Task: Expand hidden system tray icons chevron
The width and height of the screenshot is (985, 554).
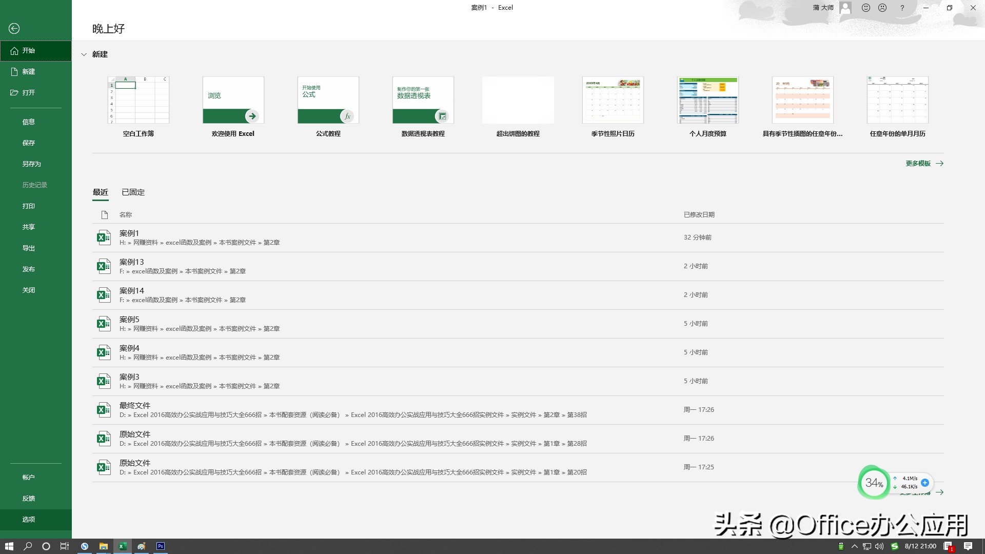Action: pyautogui.click(x=855, y=546)
